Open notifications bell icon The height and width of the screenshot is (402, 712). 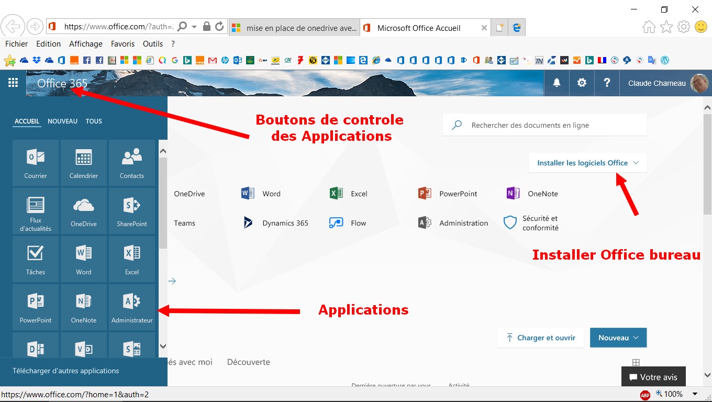557,83
